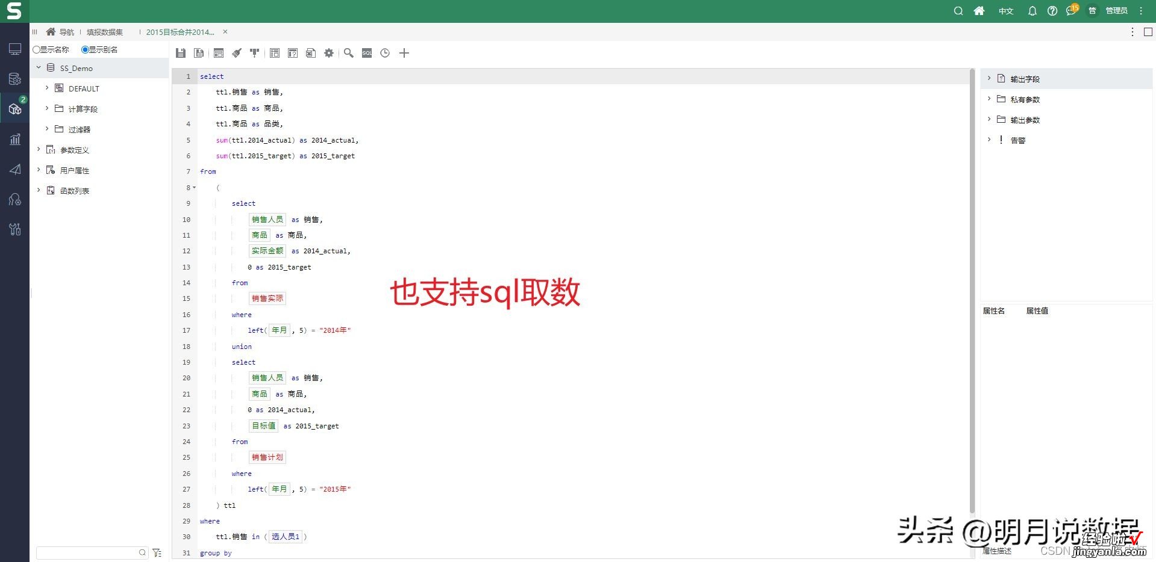Screen dimensions: 1156x562
Task: Select the 显示别名 radio button
Action: (85, 49)
